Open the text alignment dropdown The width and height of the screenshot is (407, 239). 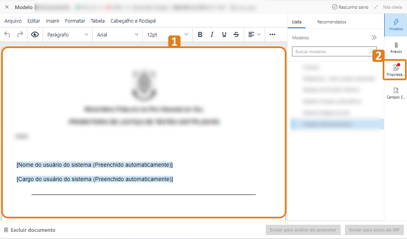pos(254,35)
